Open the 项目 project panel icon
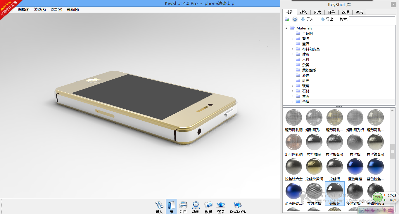Viewport: 399px width, 214px height. click(x=183, y=207)
